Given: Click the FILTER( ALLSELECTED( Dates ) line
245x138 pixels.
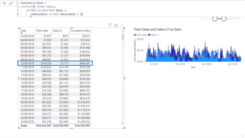Looking at the screenshot, I should 47,10.
